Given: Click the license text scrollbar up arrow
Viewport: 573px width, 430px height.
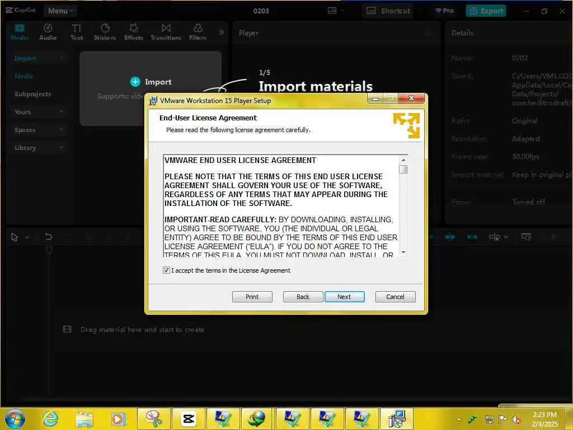Looking at the screenshot, I should pyautogui.click(x=403, y=160).
